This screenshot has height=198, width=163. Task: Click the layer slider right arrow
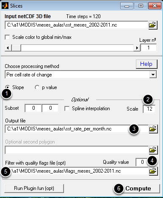pos(137,48)
